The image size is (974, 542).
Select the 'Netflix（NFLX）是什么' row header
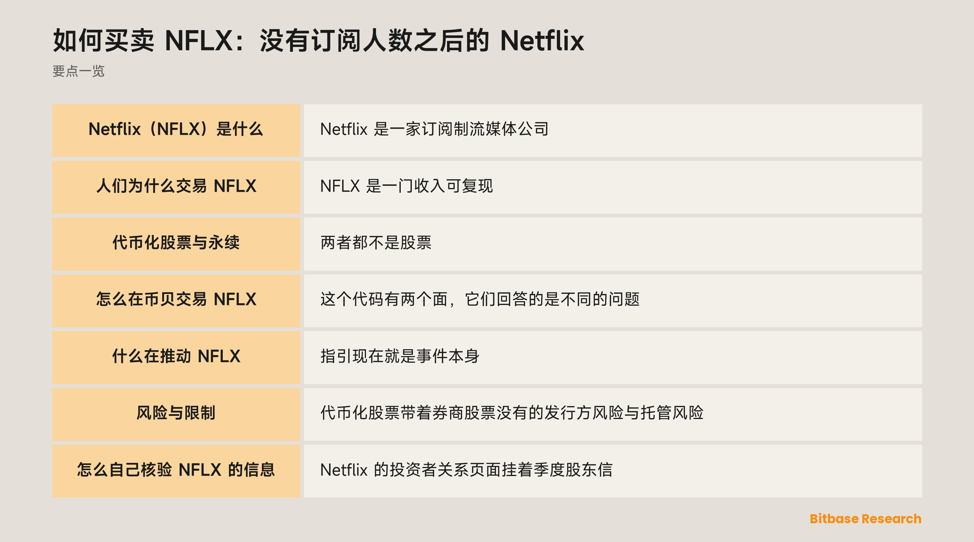click(176, 130)
